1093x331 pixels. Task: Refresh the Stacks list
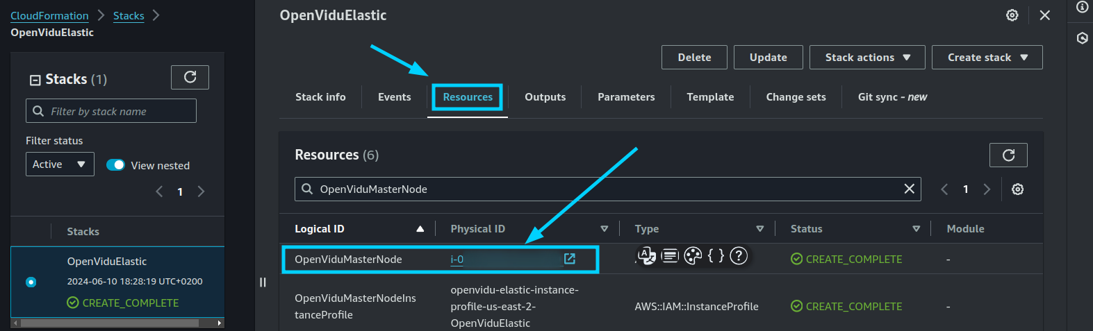click(x=190, y=77)
